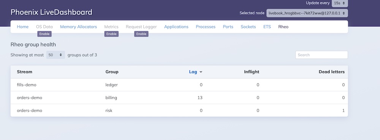This screenshot has height=140, width=380.
Task: Open the Update every interval dropdown
Action: (340, 3)
